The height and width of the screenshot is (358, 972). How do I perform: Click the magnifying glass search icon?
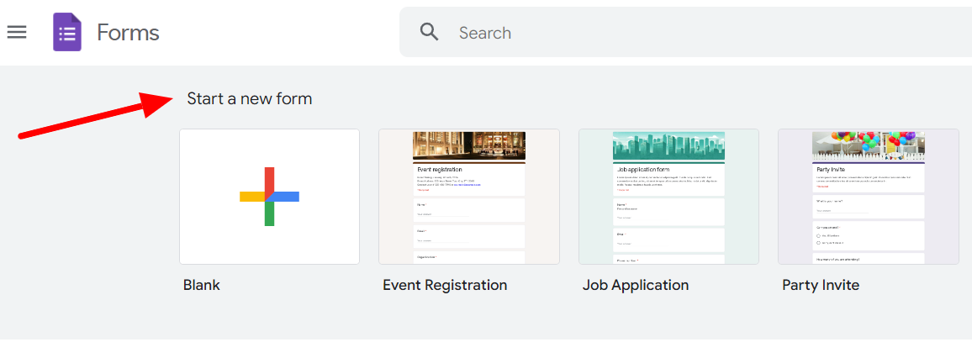429,32
